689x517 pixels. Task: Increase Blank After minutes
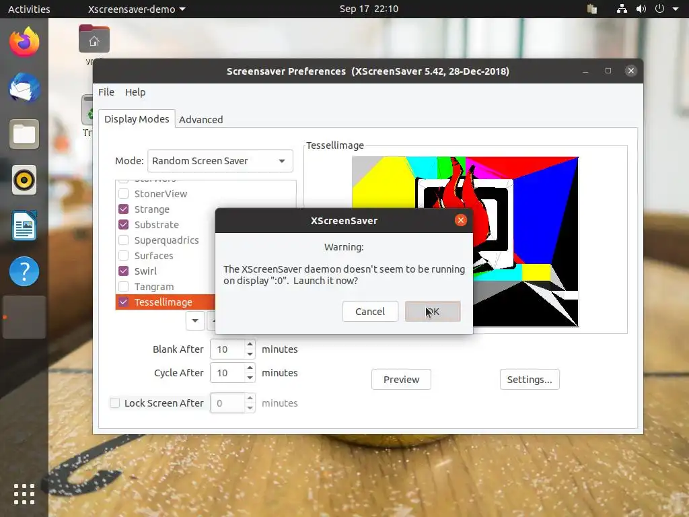coord(250,344)
